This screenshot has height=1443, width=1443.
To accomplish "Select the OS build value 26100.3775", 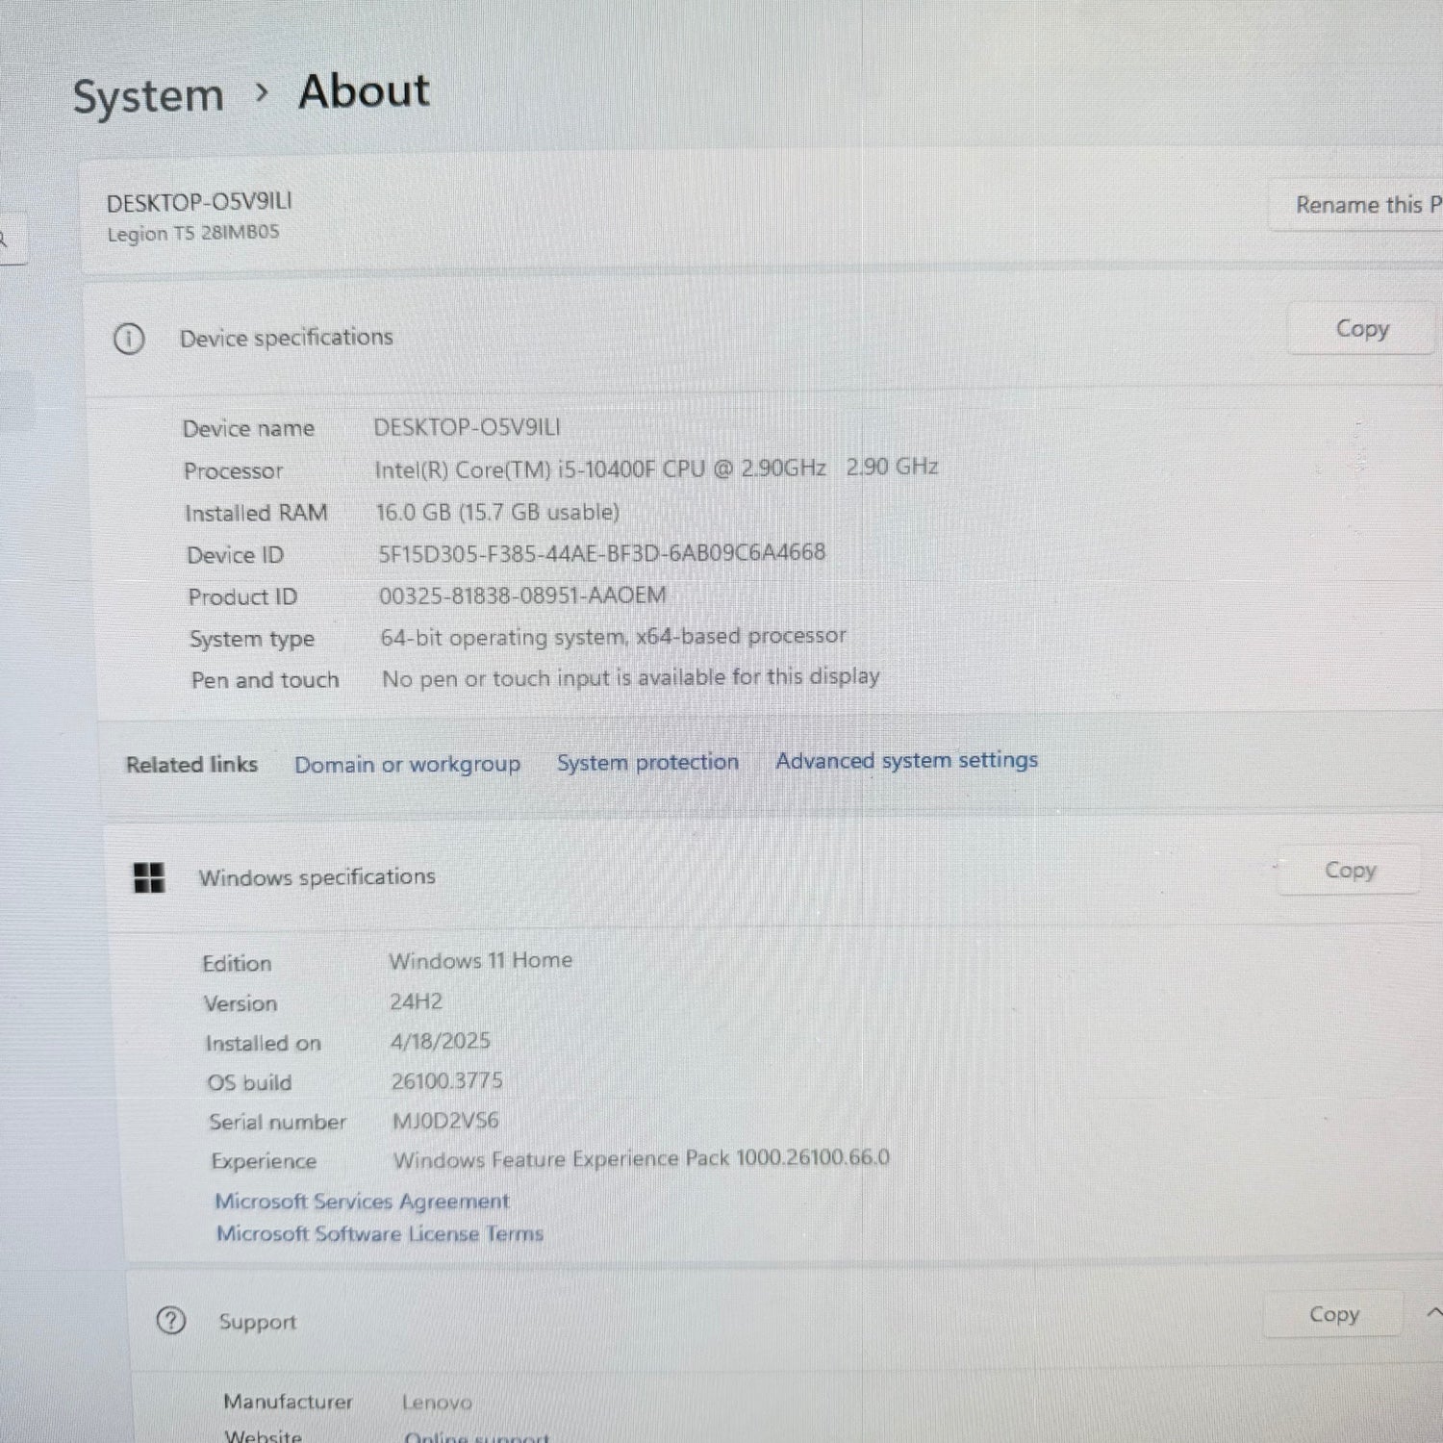I will coord(446,1081).
